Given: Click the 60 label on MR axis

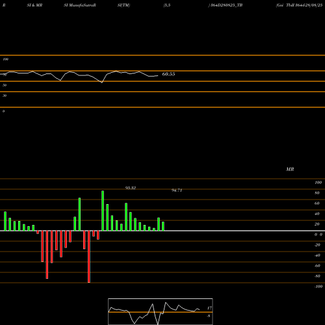Looking at the screenshot, I should click(317, 203).
